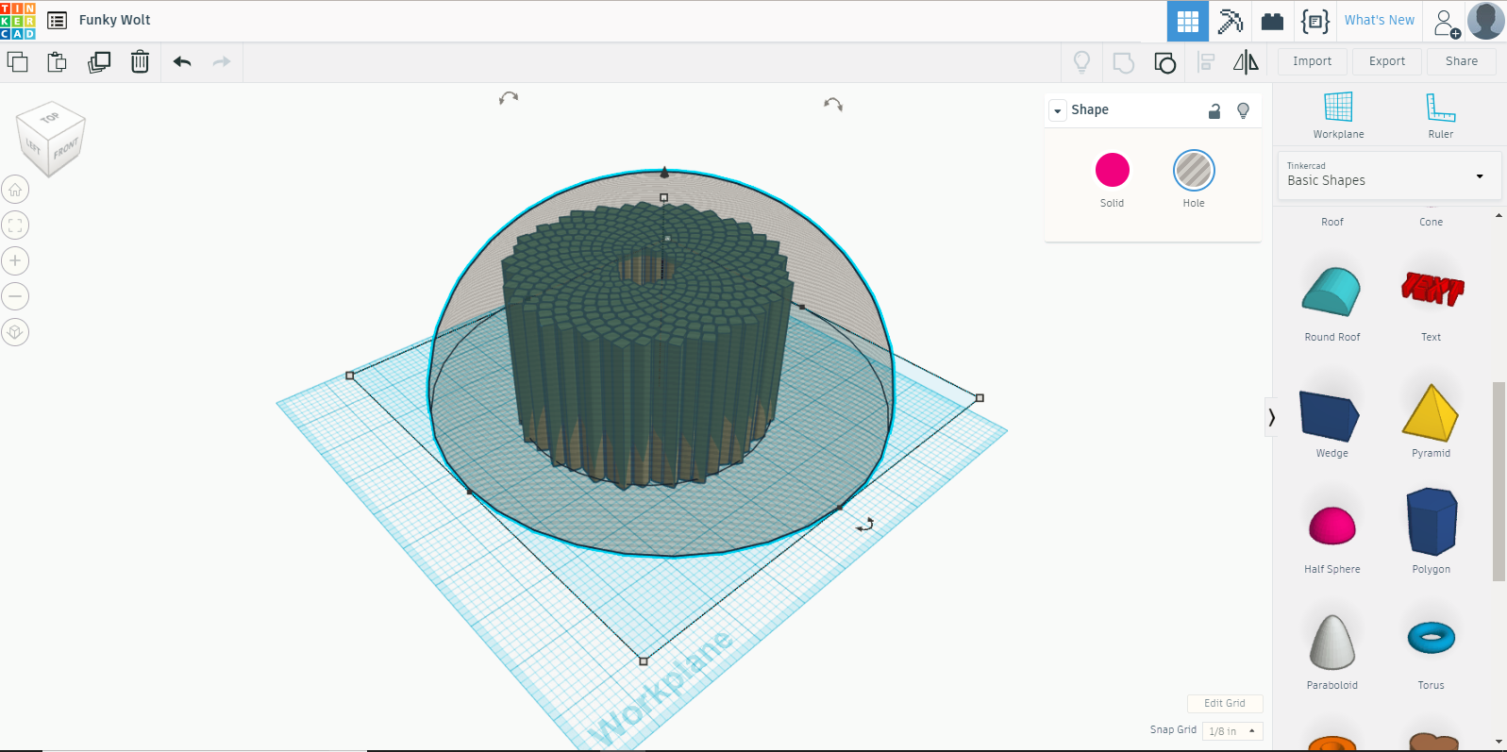1507x752 pixels.
Task: Click the Align tool icon
Action: [x=1206, y=63]
